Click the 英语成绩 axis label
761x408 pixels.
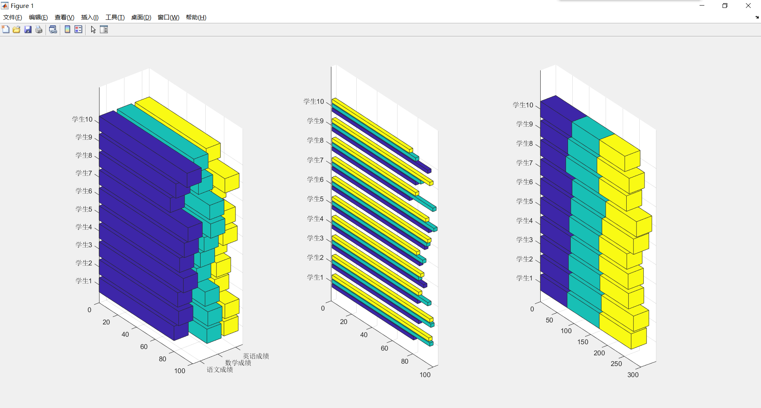pyautogui.click(x=256, y=356)
